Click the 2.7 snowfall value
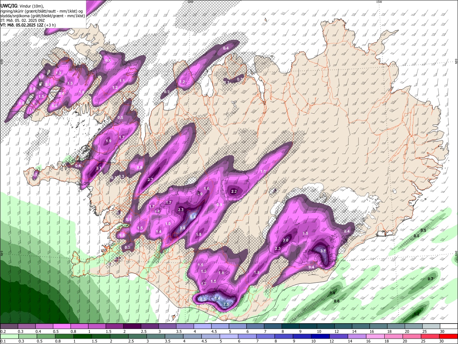 pos(150,180)
